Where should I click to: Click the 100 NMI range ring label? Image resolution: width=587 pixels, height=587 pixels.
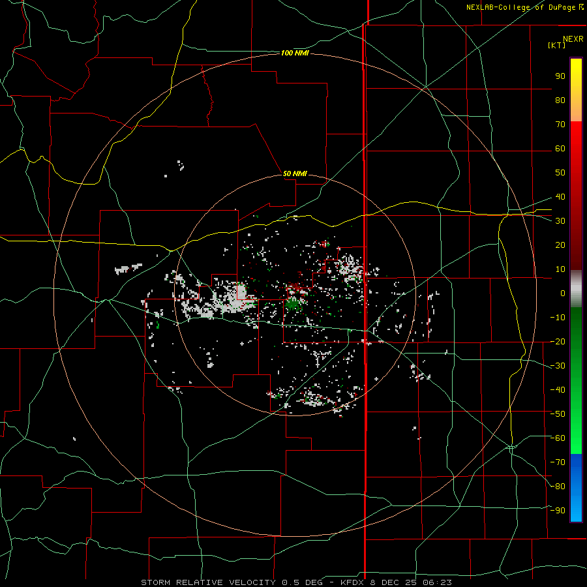(295, 53)
